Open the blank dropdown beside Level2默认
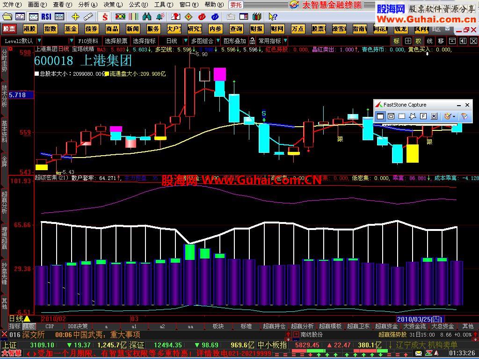Image resolution: width=479 pixels, height=359 pixels. point(71,41)
